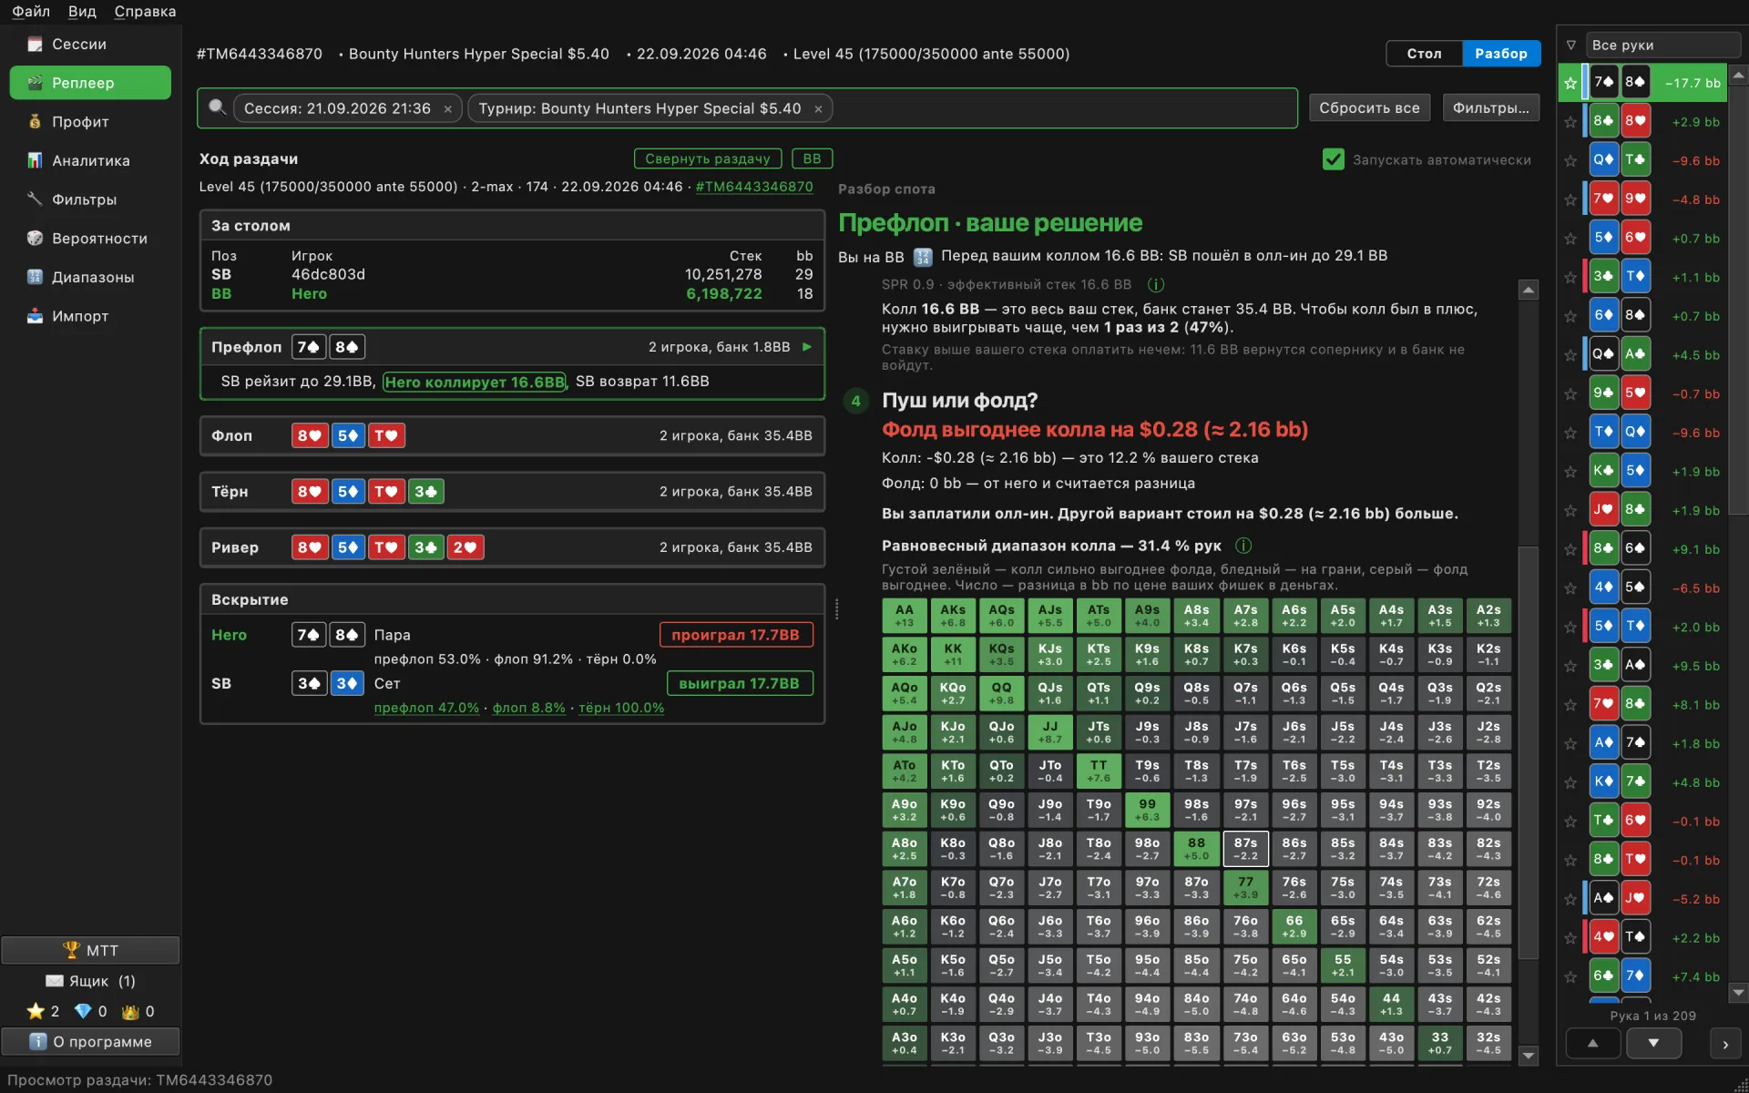
Task: Toggle Запускать автоматически checkbox
Action: (x=1333, y=159)
